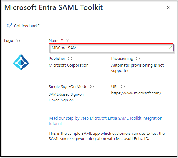This screenshot has height=158, width=178.
Task: Click the Microsoft Entra app logo image
Action: pos(21,62)
